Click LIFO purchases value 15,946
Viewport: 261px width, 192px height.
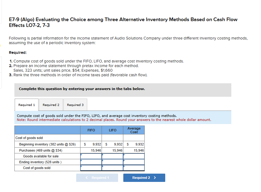(117, 150)
